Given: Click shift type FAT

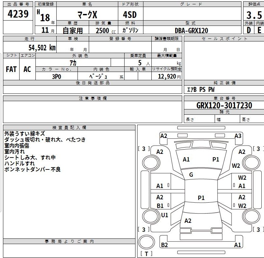Looking at the screenshot, I should tap(11, 69).
